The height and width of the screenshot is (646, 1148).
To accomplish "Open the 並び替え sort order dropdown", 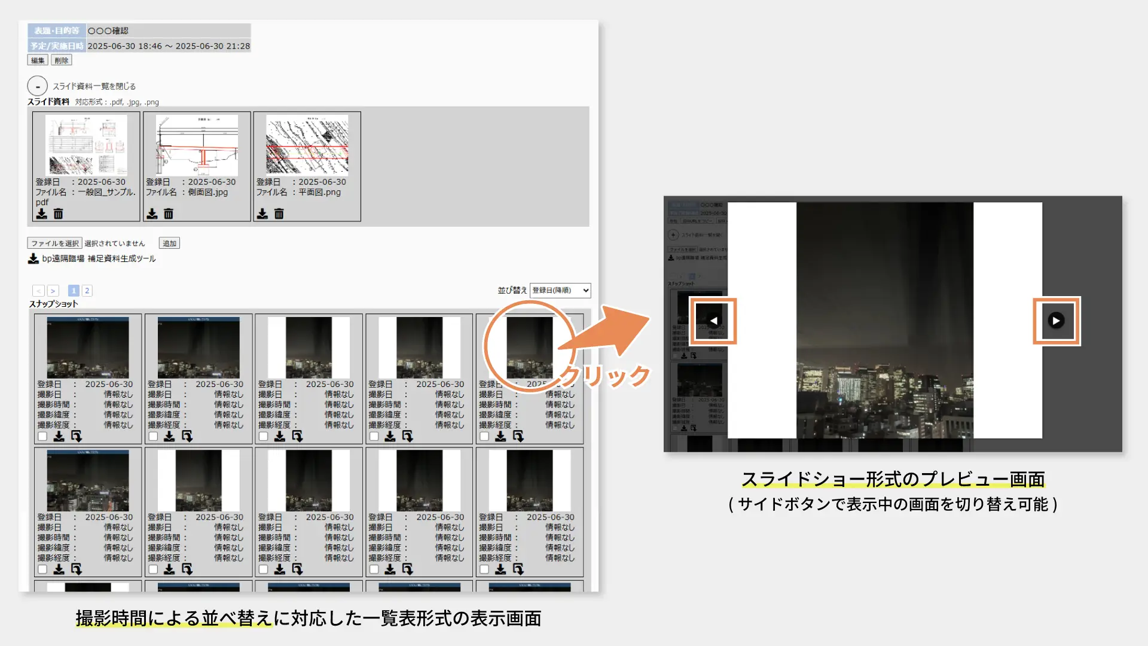I will pos(560,290).
